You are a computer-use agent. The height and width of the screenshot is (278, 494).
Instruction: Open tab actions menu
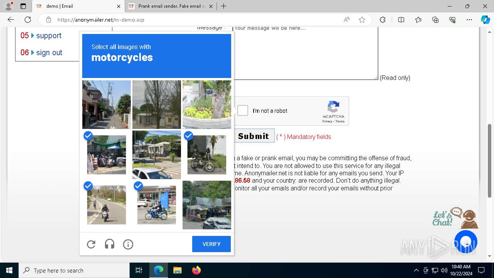point(23,6)
